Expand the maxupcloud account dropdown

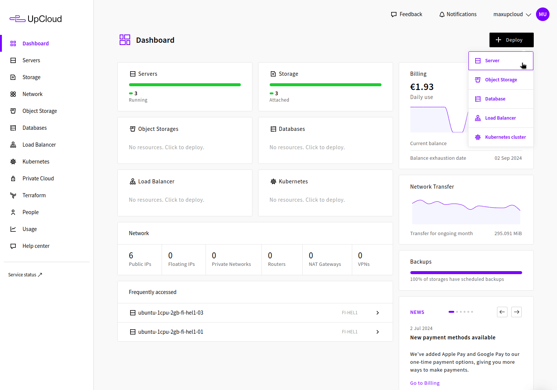point(512,14)
